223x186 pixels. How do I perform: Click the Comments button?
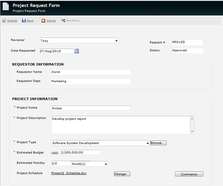[x=189, y=174]
